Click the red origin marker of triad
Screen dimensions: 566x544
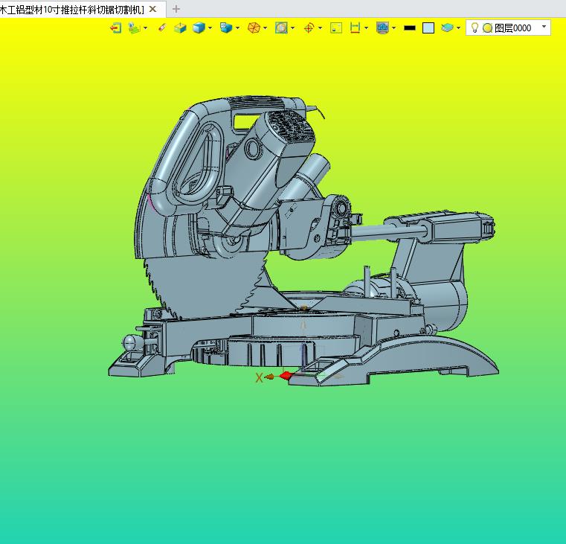(286, 375)
